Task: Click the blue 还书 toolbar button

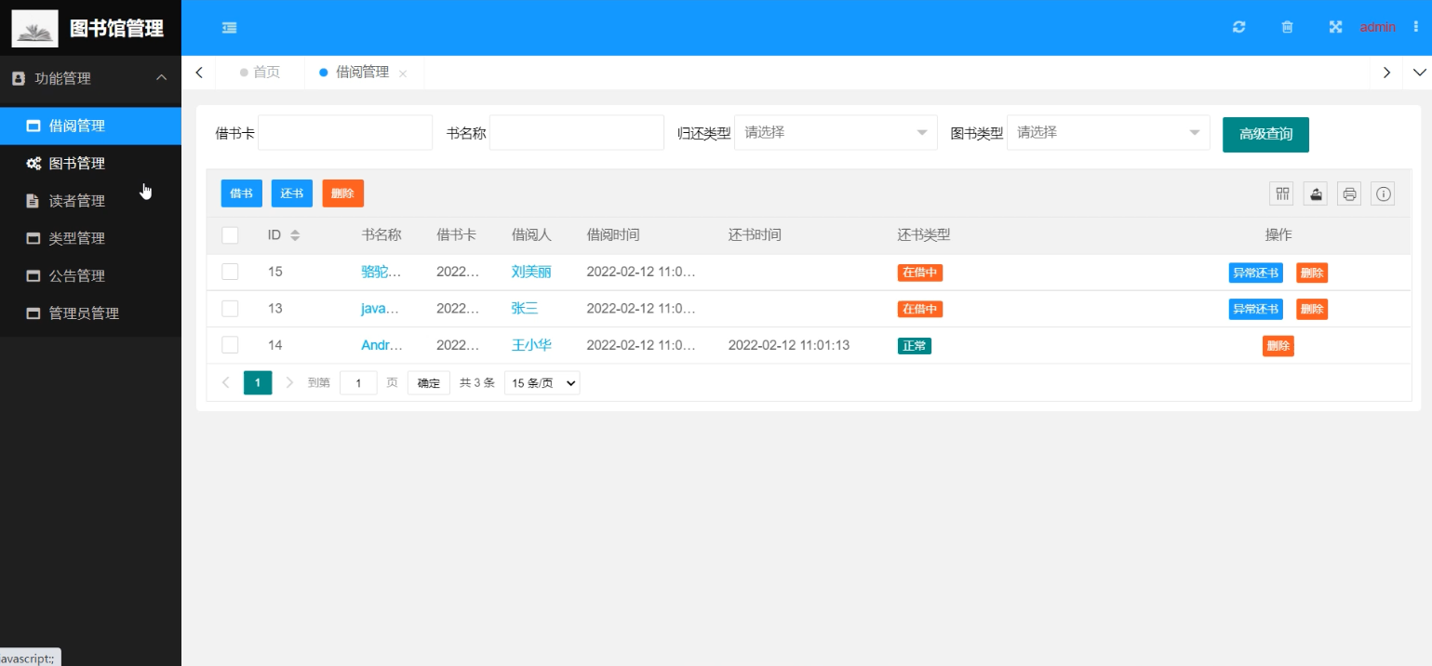Action: [x=292, y=193]
